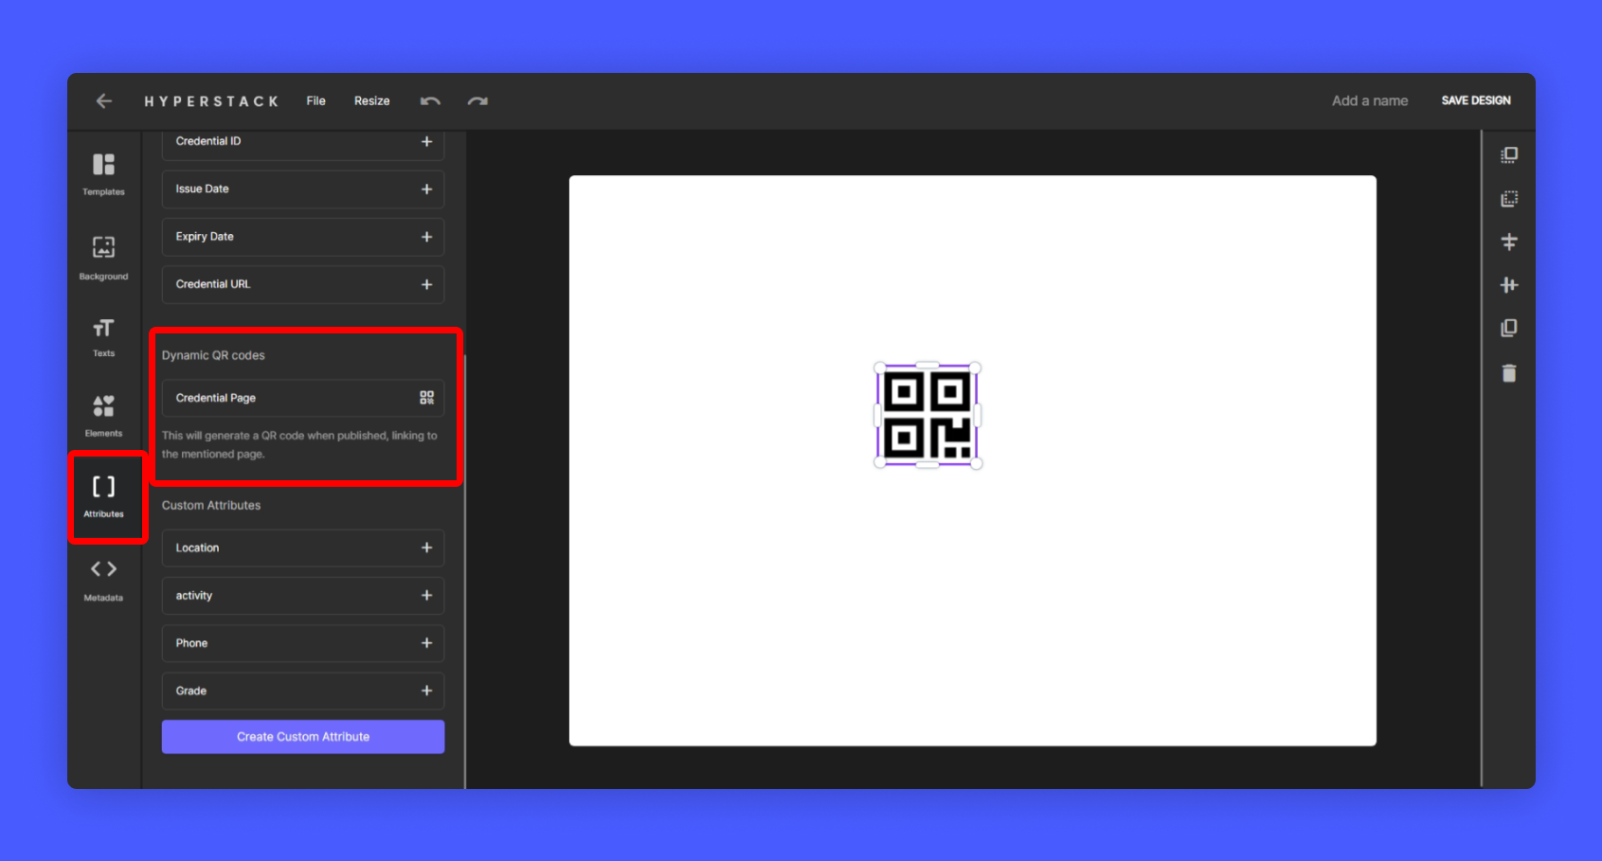
Task: Add the Location attribute
Action: pos(426,547)
